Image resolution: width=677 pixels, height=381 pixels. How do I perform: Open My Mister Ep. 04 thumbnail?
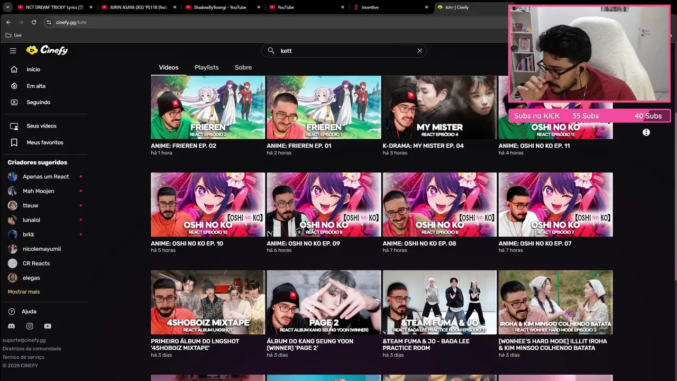pyautogui.click(x=440, y=107)
